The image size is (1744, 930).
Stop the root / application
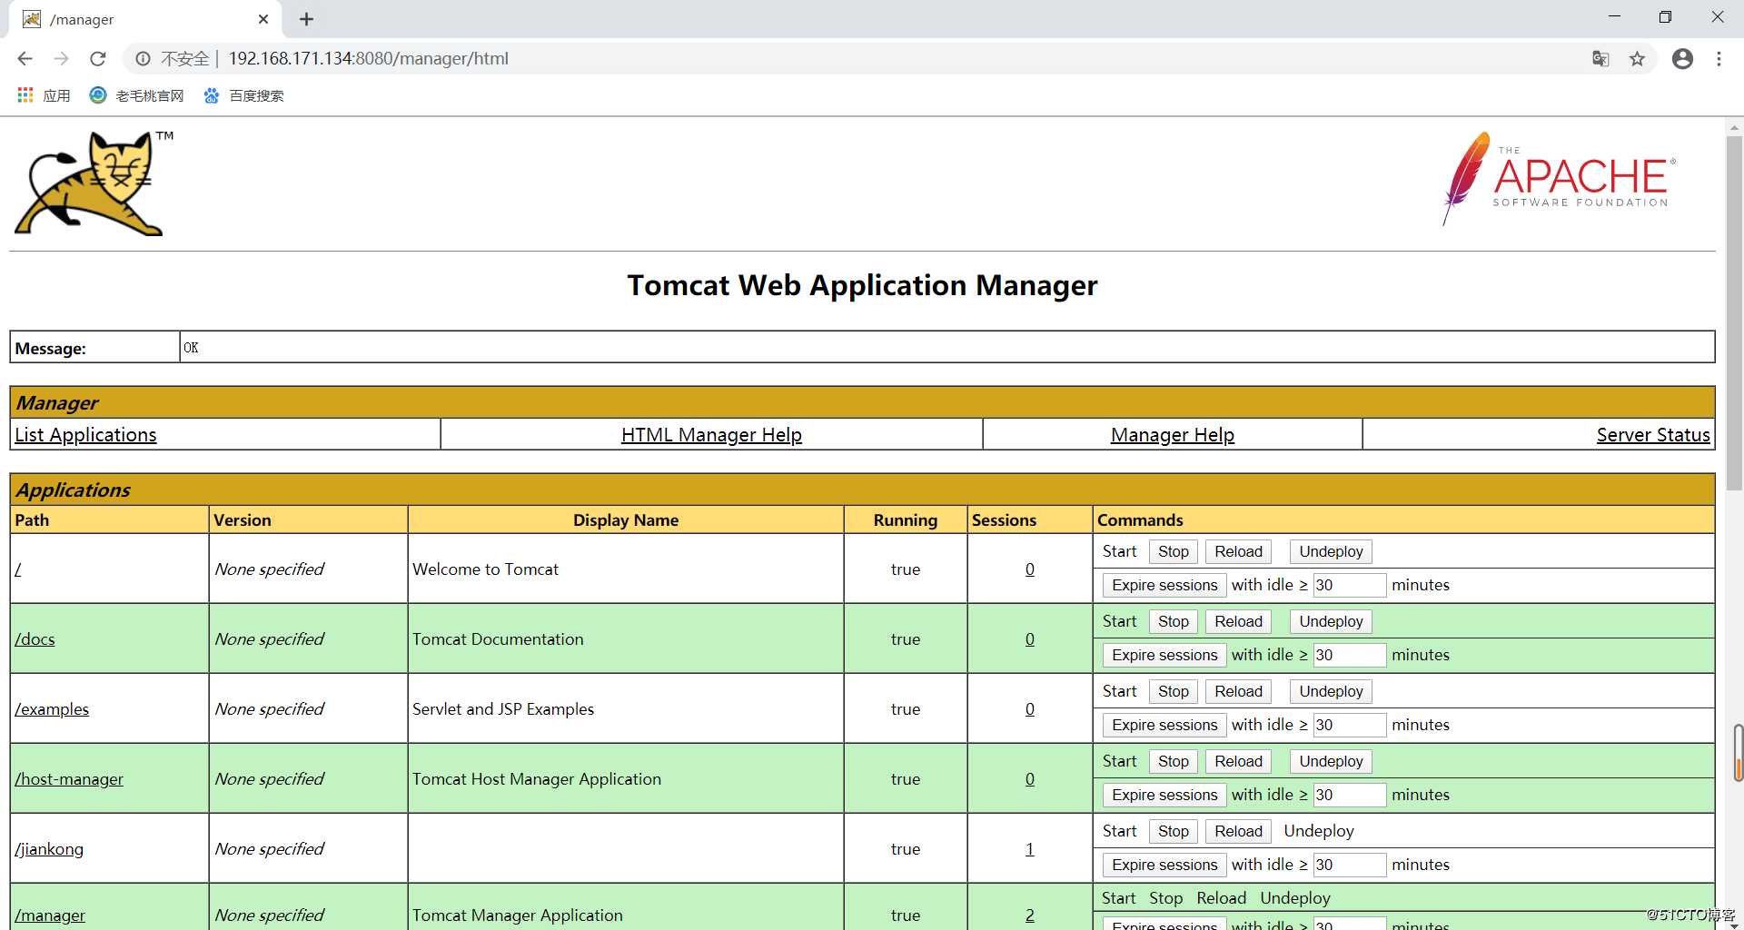pyautogui.click(x=1173, y=551)
